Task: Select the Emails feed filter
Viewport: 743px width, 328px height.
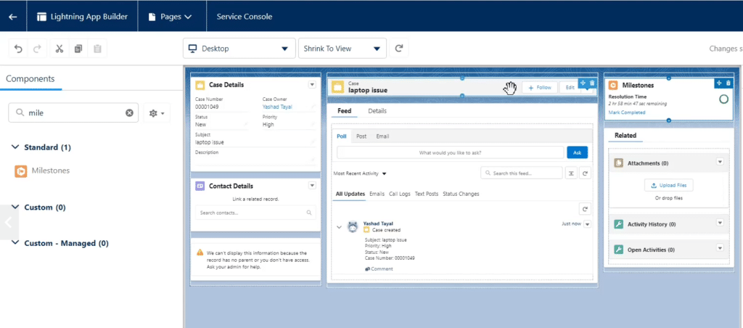Action: (377, 194)
